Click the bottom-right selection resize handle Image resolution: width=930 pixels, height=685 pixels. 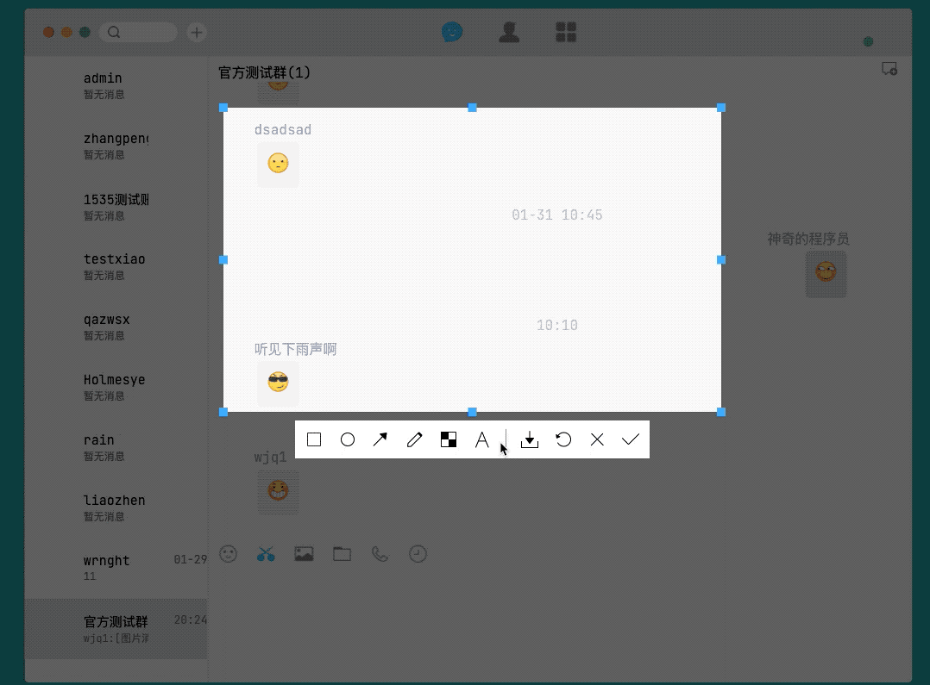(721, 412)
